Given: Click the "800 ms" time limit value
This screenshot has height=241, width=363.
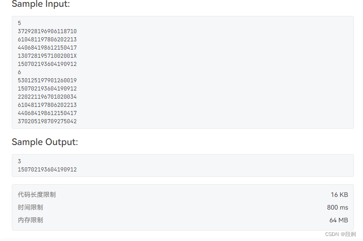Looking at the screenshot, I should pyautogui.click(x=338, y=207).
